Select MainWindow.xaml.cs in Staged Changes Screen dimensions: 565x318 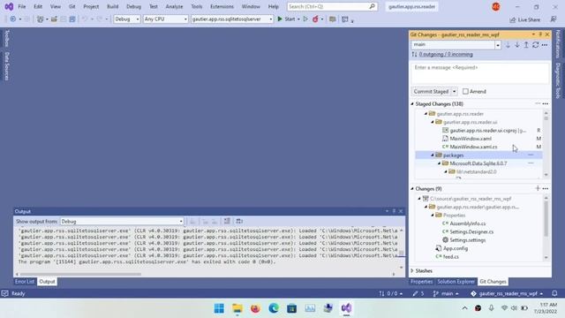tap(473, 147)
